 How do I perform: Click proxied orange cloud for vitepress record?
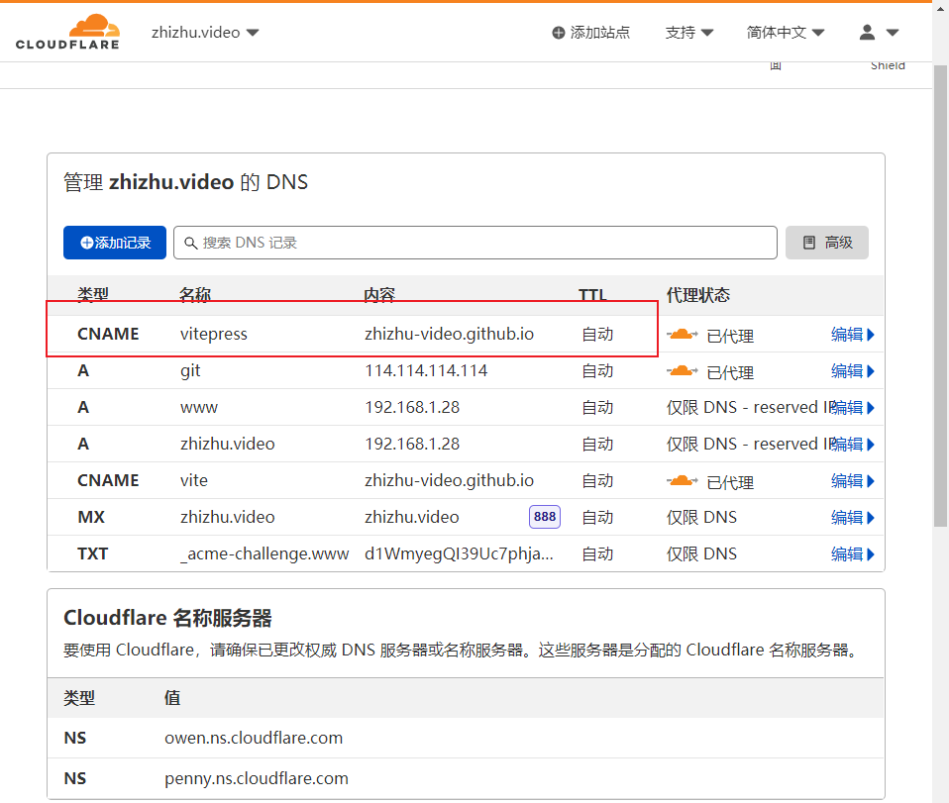[683, 334]
